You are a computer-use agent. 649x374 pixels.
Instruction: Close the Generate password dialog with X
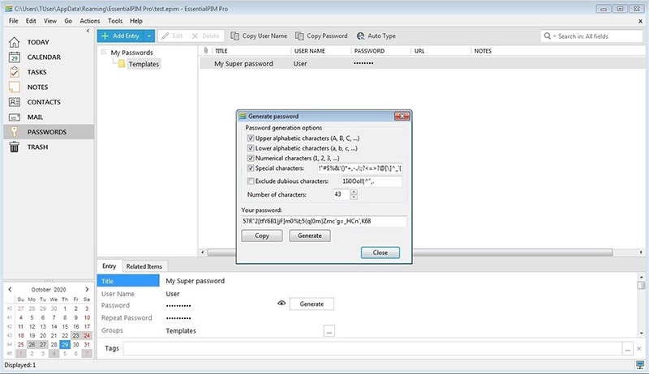click(402, 116)
